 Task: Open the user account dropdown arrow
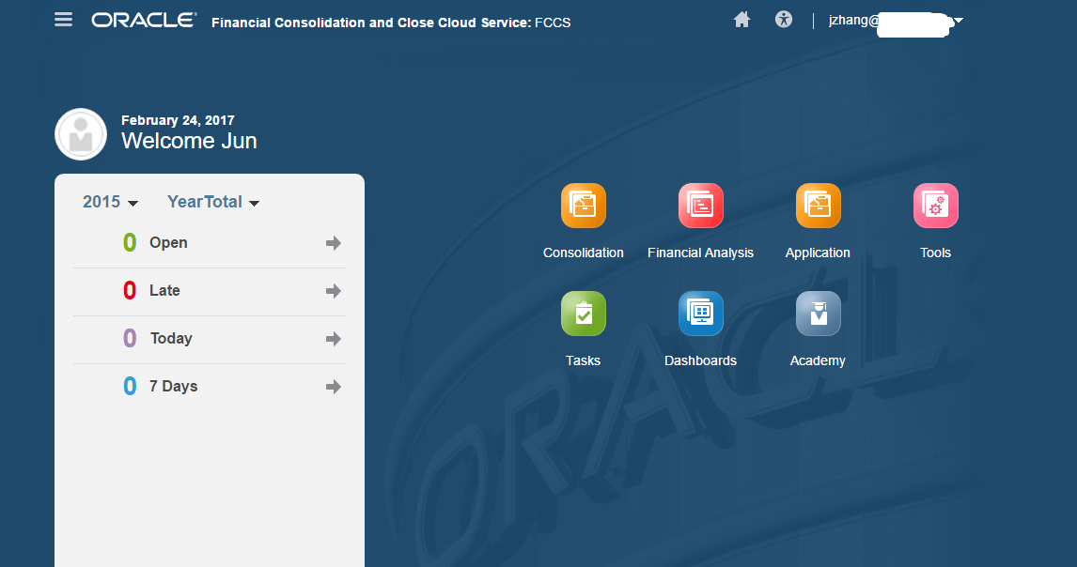click(959, 21)
